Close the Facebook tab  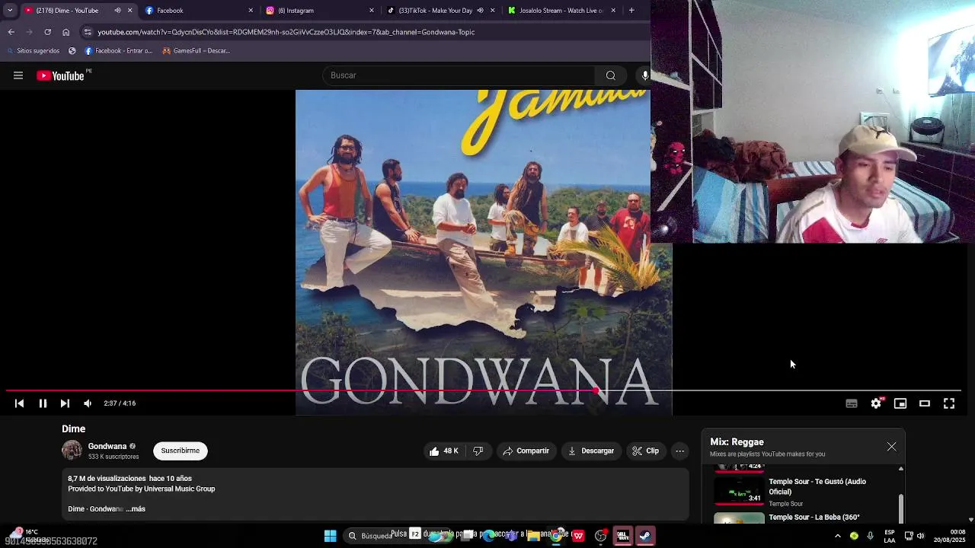tap(251, 11)
